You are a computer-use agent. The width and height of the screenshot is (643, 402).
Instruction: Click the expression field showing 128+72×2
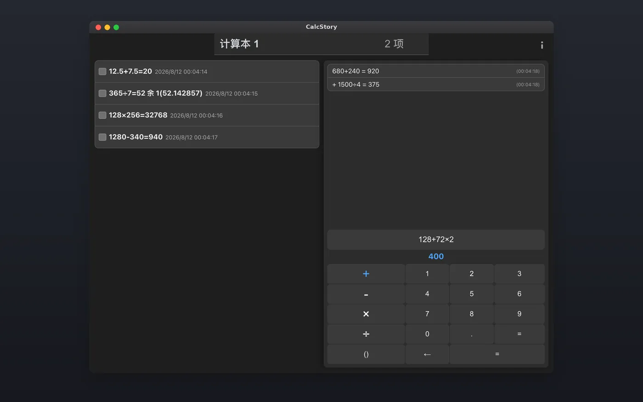[436, 239]
